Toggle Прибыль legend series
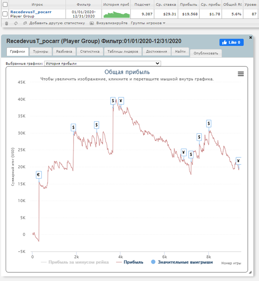259x281 pixels. tap(130, 262)
